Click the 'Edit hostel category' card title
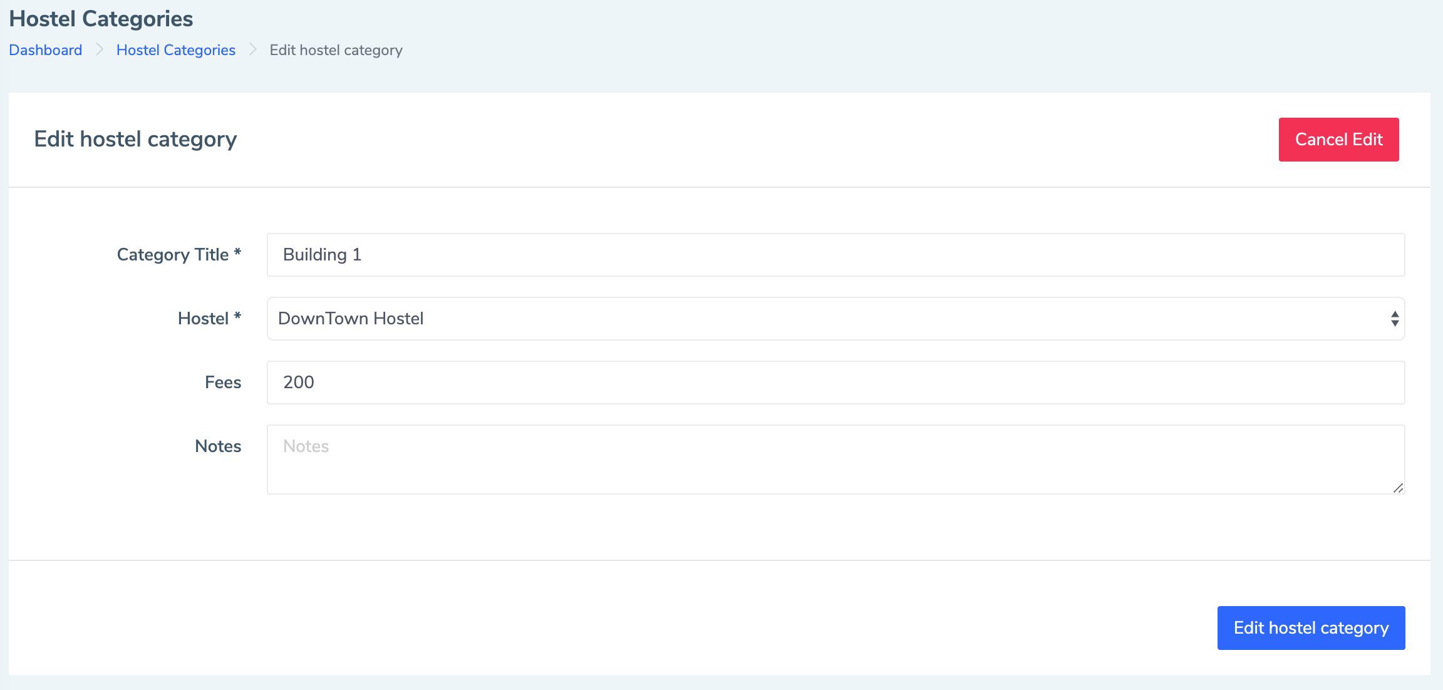Viewport: 1443px width, 690px height. pos(135,139)
